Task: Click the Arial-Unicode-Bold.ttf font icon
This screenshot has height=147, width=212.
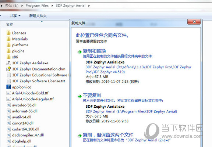Action: point(8,93)
